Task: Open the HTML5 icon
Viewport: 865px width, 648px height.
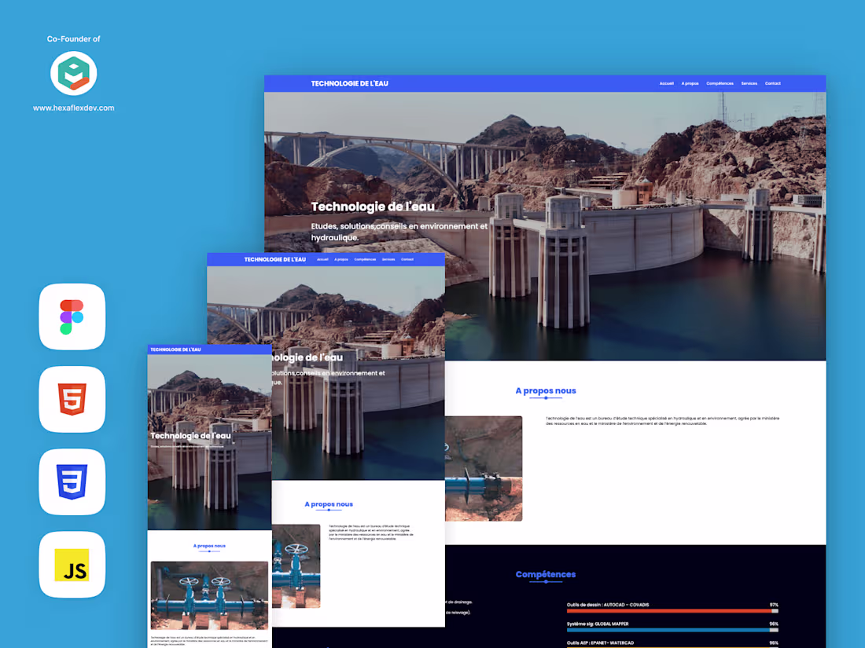Action: coord(72,399)
